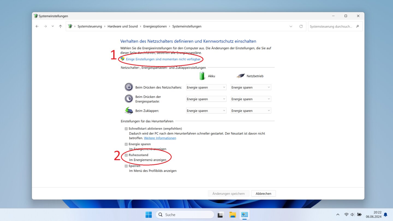Image resolution: width=393 pixels, height=221 pixels.
Task: Toggle the Sperren checkbox
Action: [x=126, y=166]
